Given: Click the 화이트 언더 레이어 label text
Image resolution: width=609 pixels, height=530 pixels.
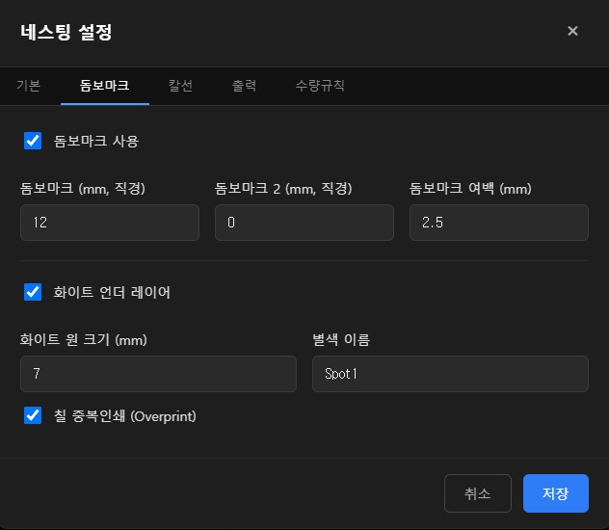Looking at the screenshot, I should [x=112, y=292].
